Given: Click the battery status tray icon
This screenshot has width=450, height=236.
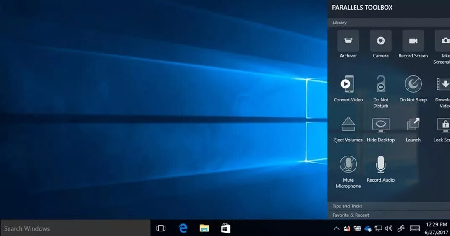Looking at the screenshot, I should click(357, 228).
